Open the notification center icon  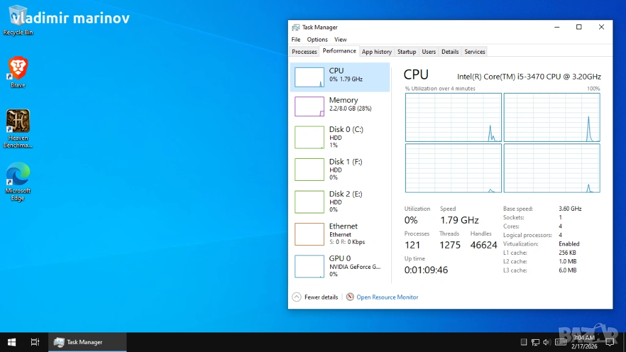pyautogui.click(x=609, y=342)
